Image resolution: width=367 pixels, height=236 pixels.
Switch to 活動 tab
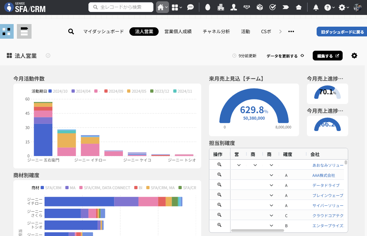coord(245,32)
